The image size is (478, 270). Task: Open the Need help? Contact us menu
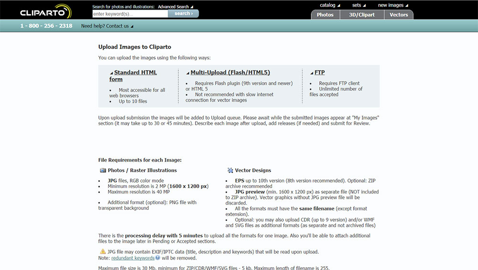click(107, 26)
